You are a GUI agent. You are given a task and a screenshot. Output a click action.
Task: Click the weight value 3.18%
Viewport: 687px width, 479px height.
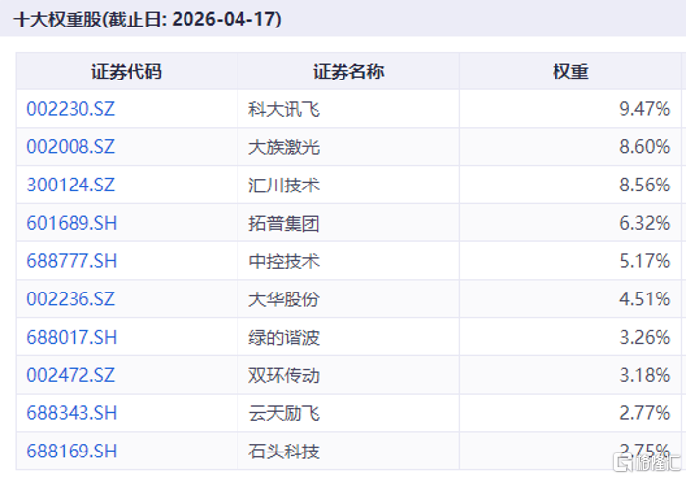(x=645, y=376)
